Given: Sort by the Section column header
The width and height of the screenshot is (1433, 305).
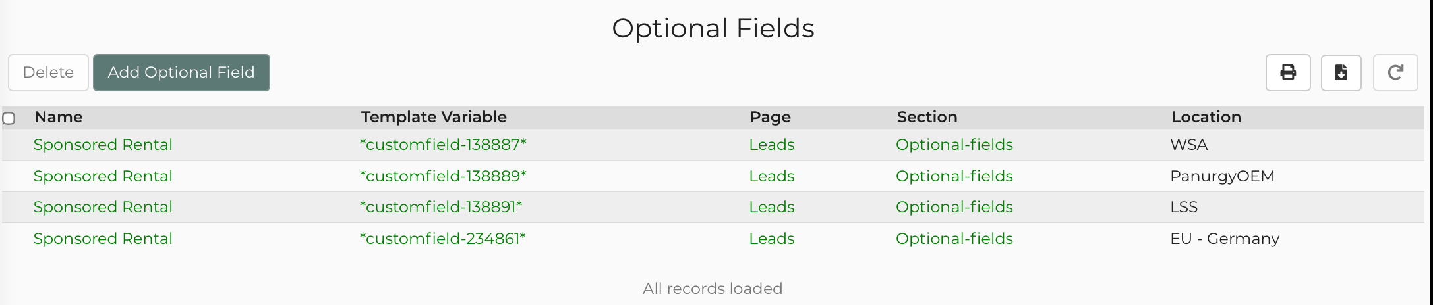Looking at the screenshot, I should click(x=927, y=117).
